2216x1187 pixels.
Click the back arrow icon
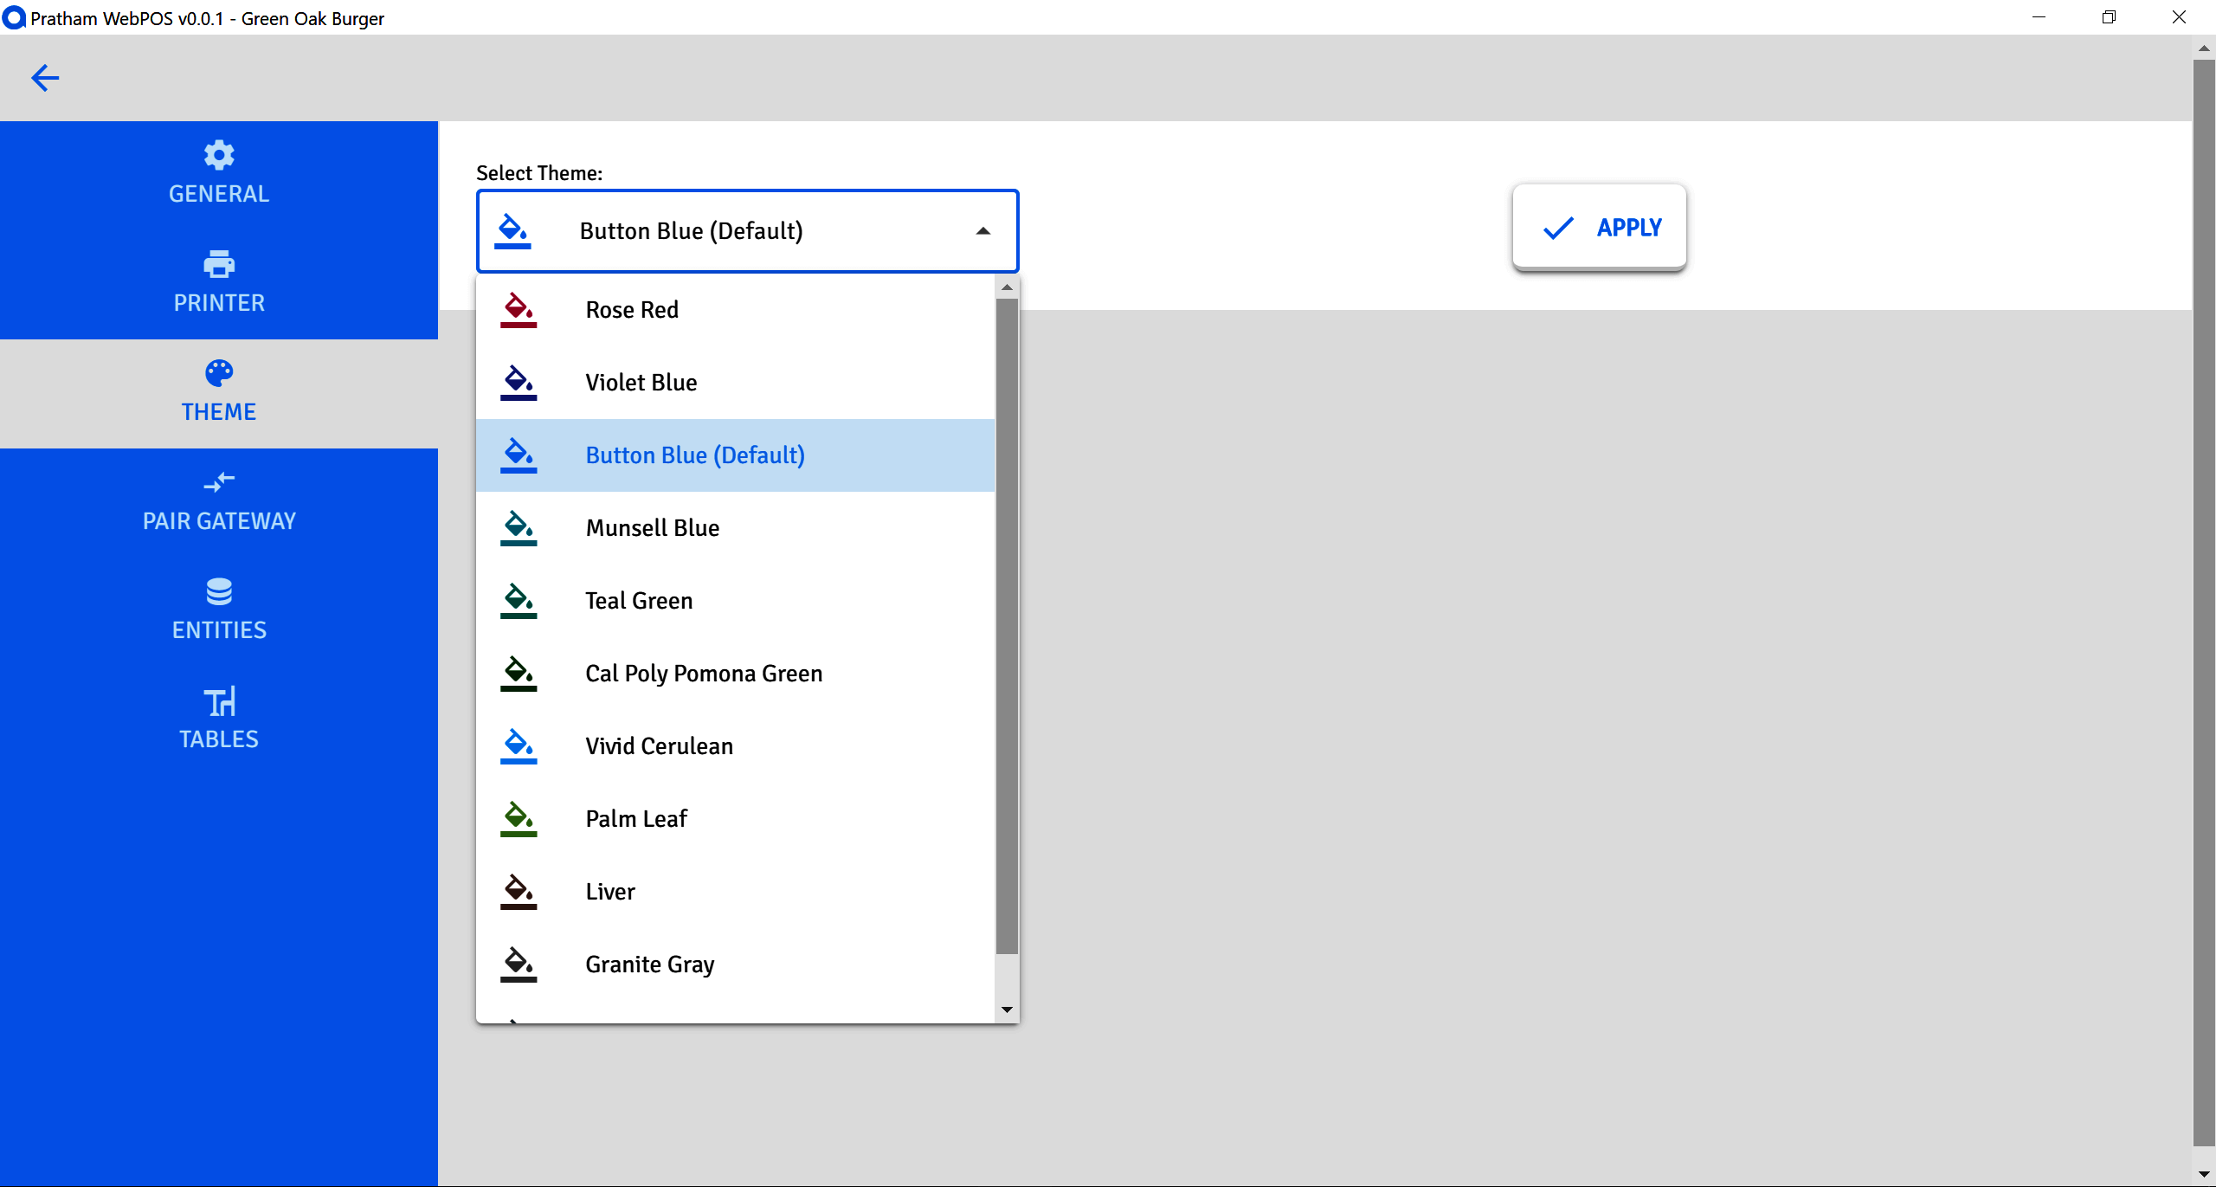[x=45, y=78]
